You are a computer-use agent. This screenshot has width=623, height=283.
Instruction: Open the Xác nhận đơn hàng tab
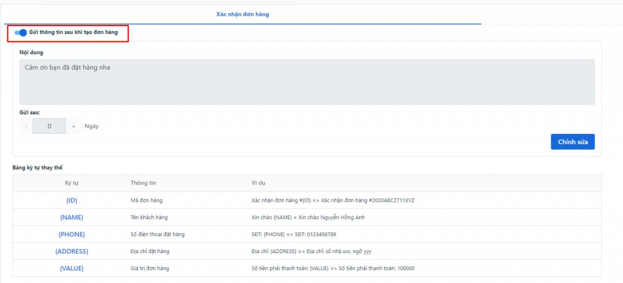[x=242, y=14]
